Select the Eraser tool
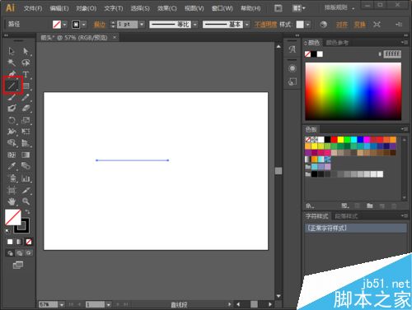412x310 pixels. 26,109
